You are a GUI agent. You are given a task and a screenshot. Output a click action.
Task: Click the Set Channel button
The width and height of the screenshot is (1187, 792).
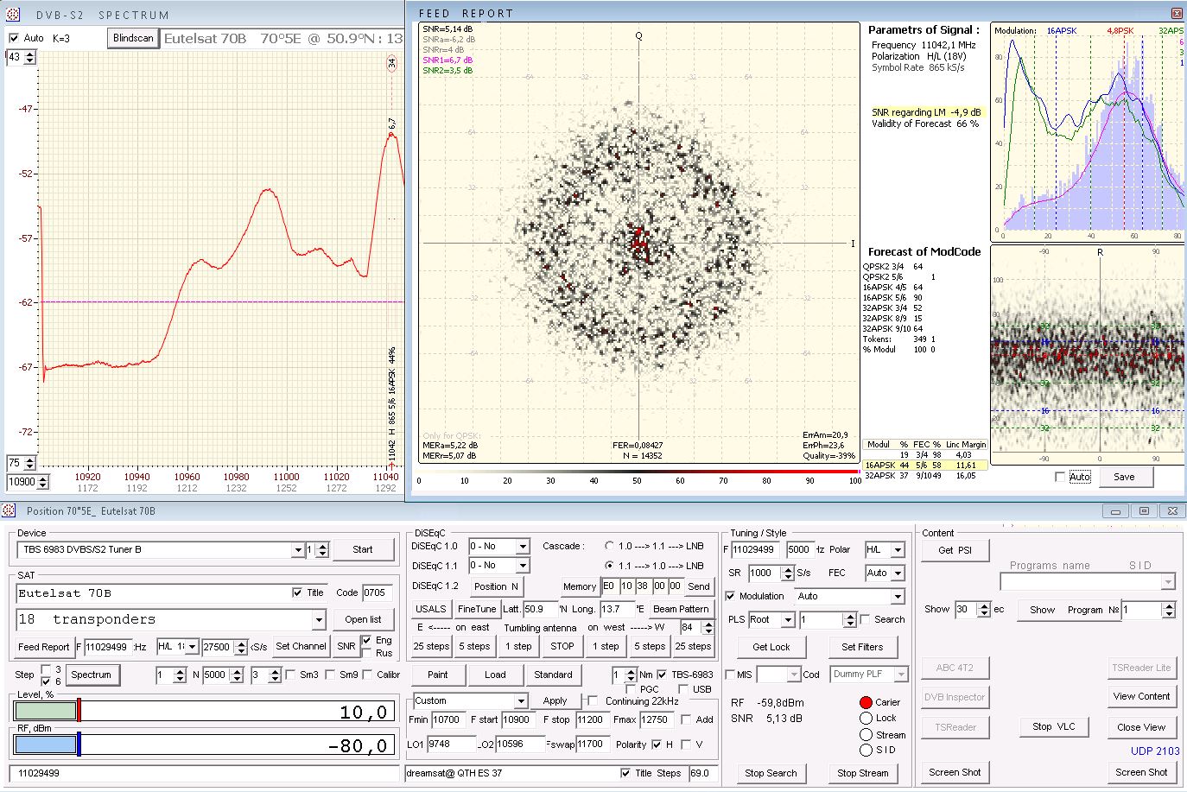301,646
